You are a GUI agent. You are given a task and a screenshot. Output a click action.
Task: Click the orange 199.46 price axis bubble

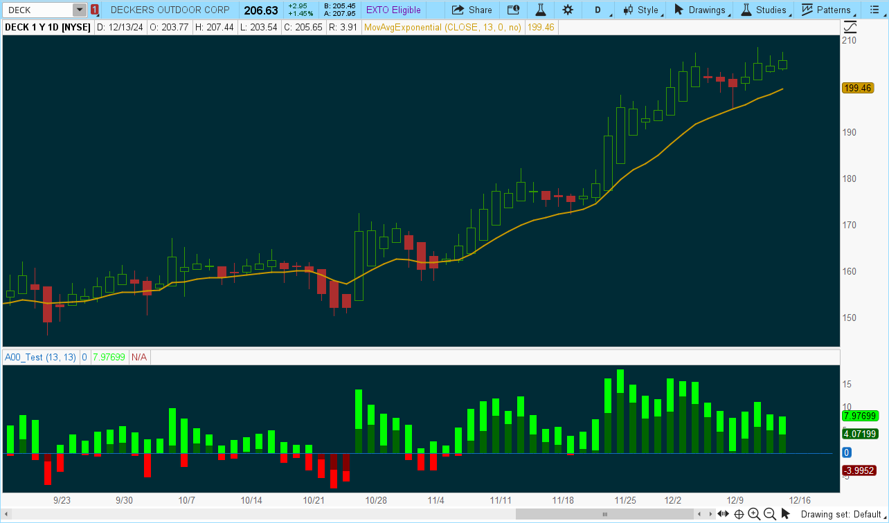click(856, 89)
